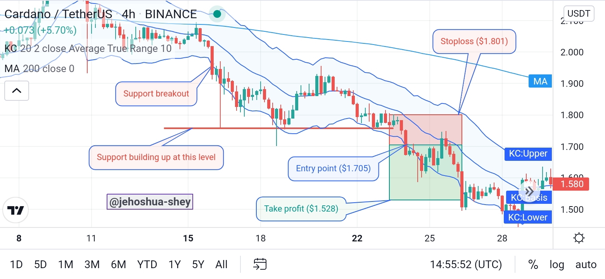
Task: Click the red 1.580 price label
Action: coord(571,184)
